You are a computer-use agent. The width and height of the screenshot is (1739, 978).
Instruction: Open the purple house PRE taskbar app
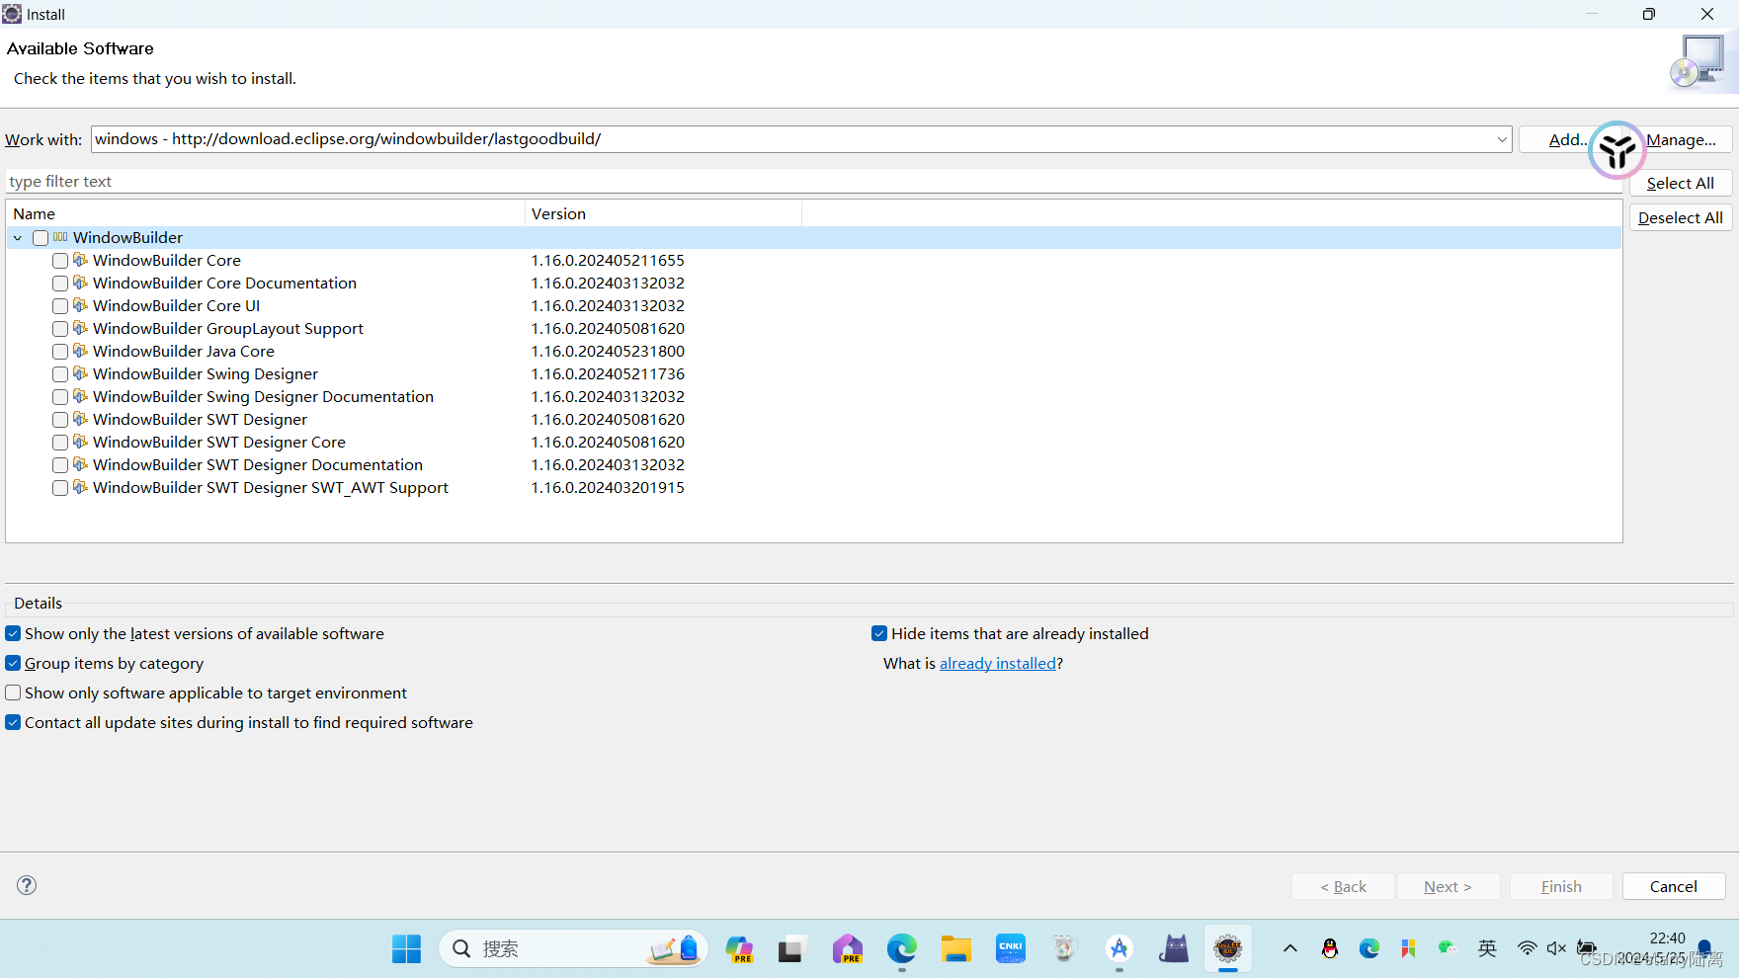(847, 949)
